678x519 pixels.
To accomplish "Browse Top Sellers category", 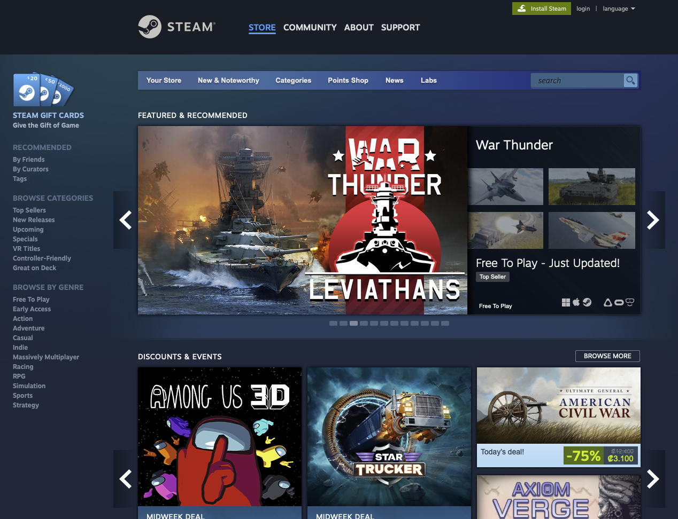I will point(29,210).
